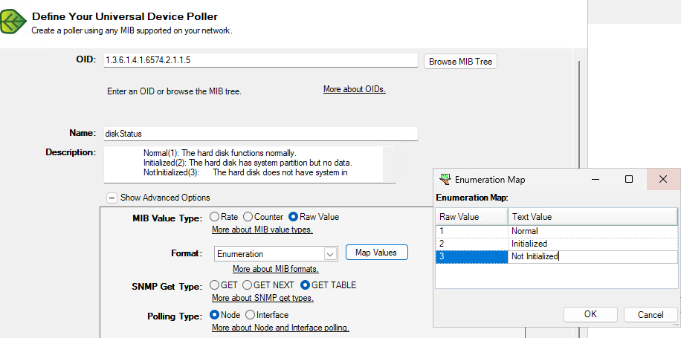Close the Enumeration Map window
The height and width of the screenshot is (338, 681).
pos(663,179)
